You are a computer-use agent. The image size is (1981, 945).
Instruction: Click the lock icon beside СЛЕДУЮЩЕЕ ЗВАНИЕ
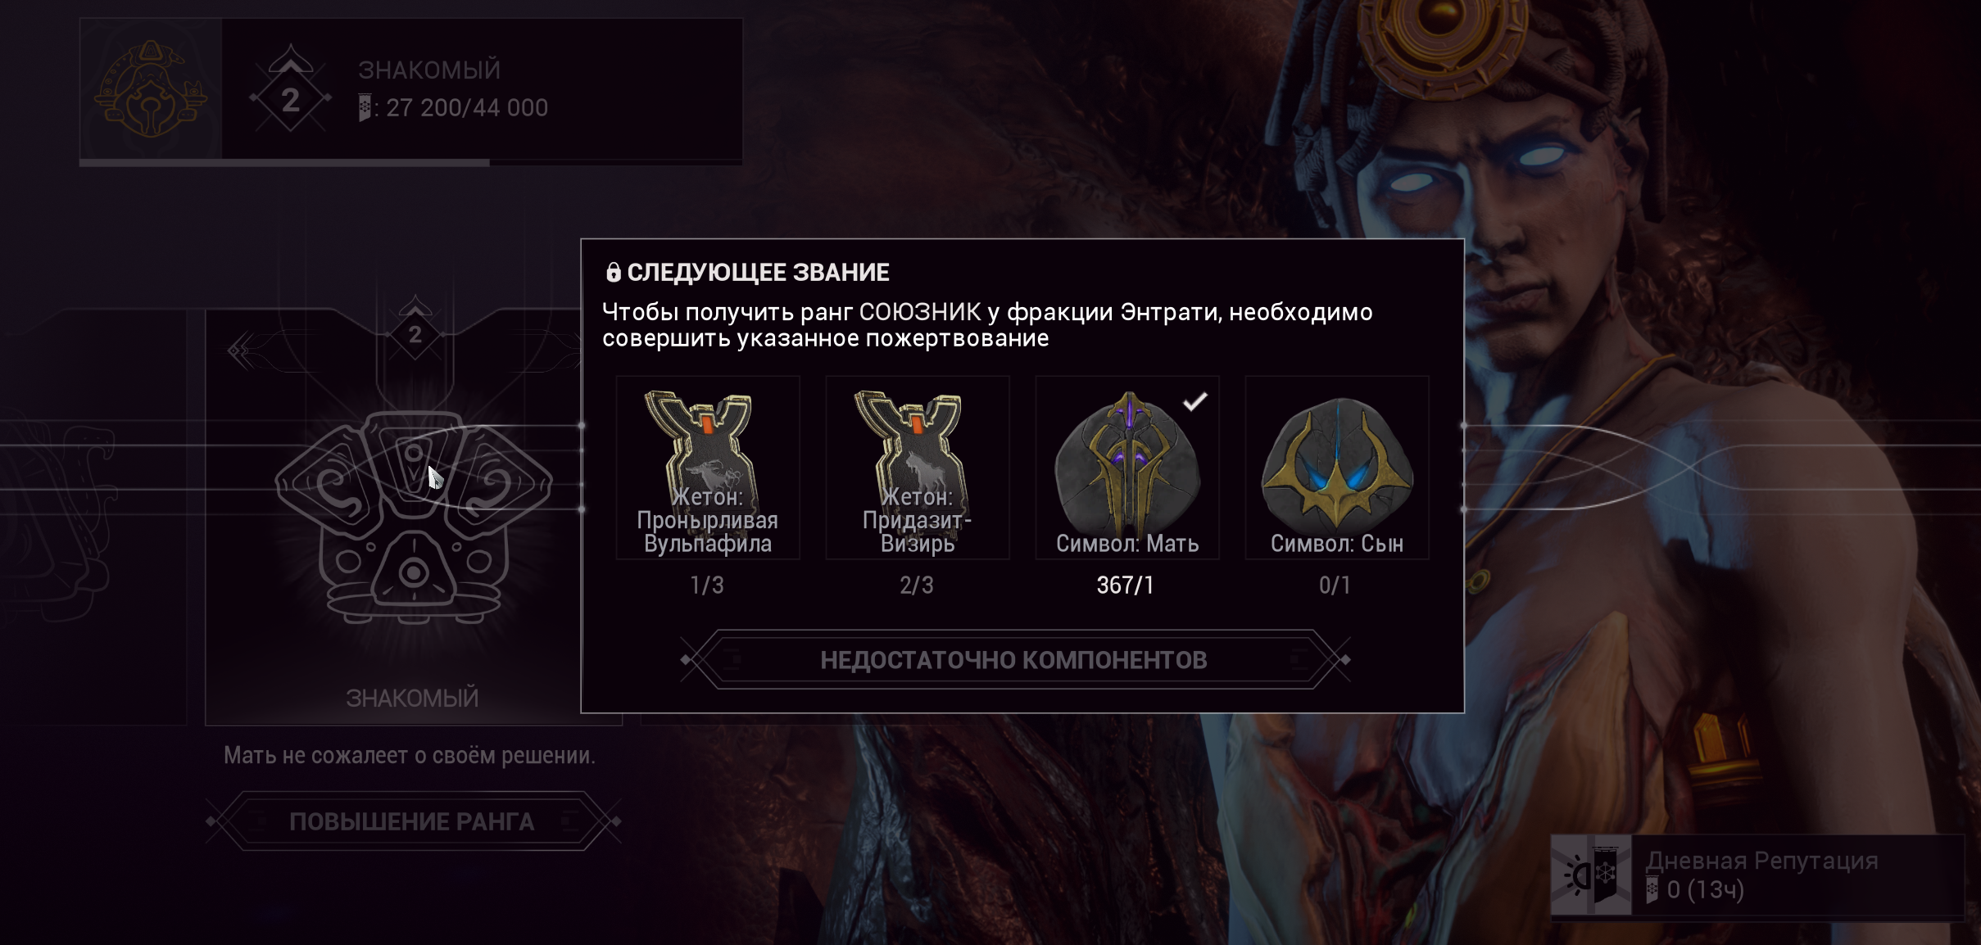click(613, 272)
